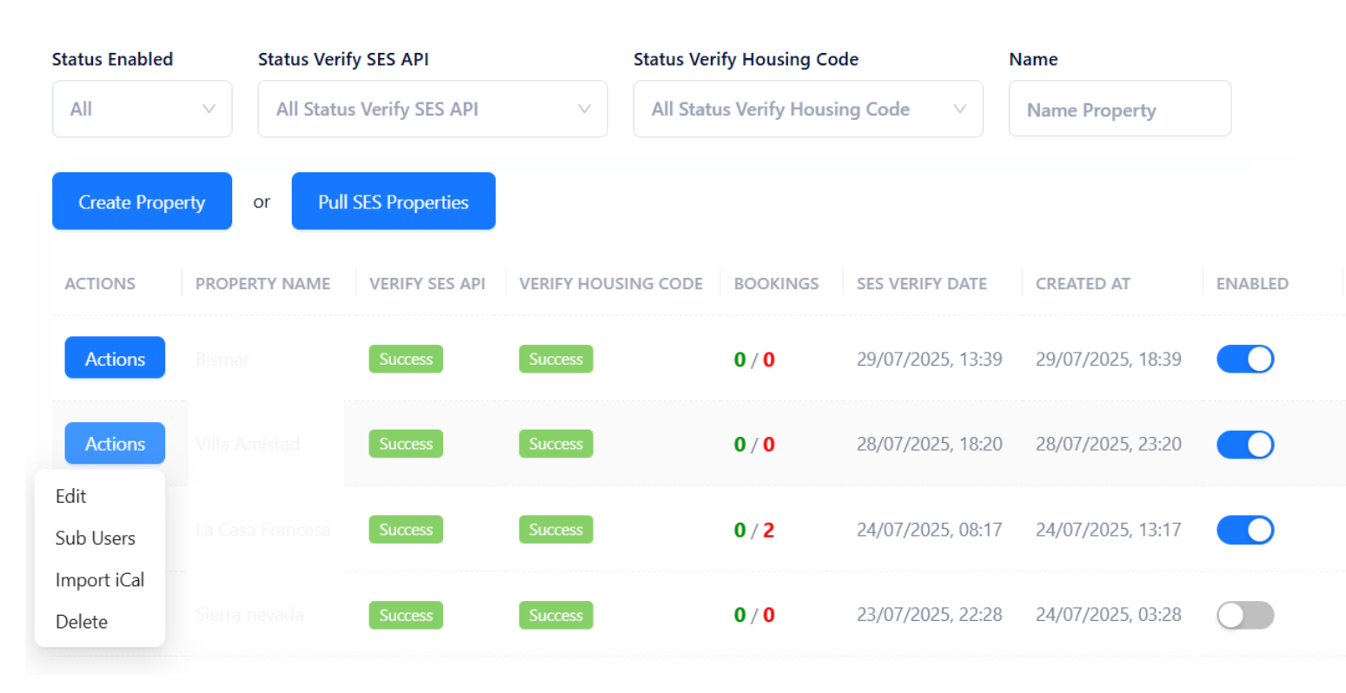Choose Import iCal from the Actions menu
Image resolution: width=1346 pixels, height=693 pixels.
pyautogui.click(x=99, y=579)
